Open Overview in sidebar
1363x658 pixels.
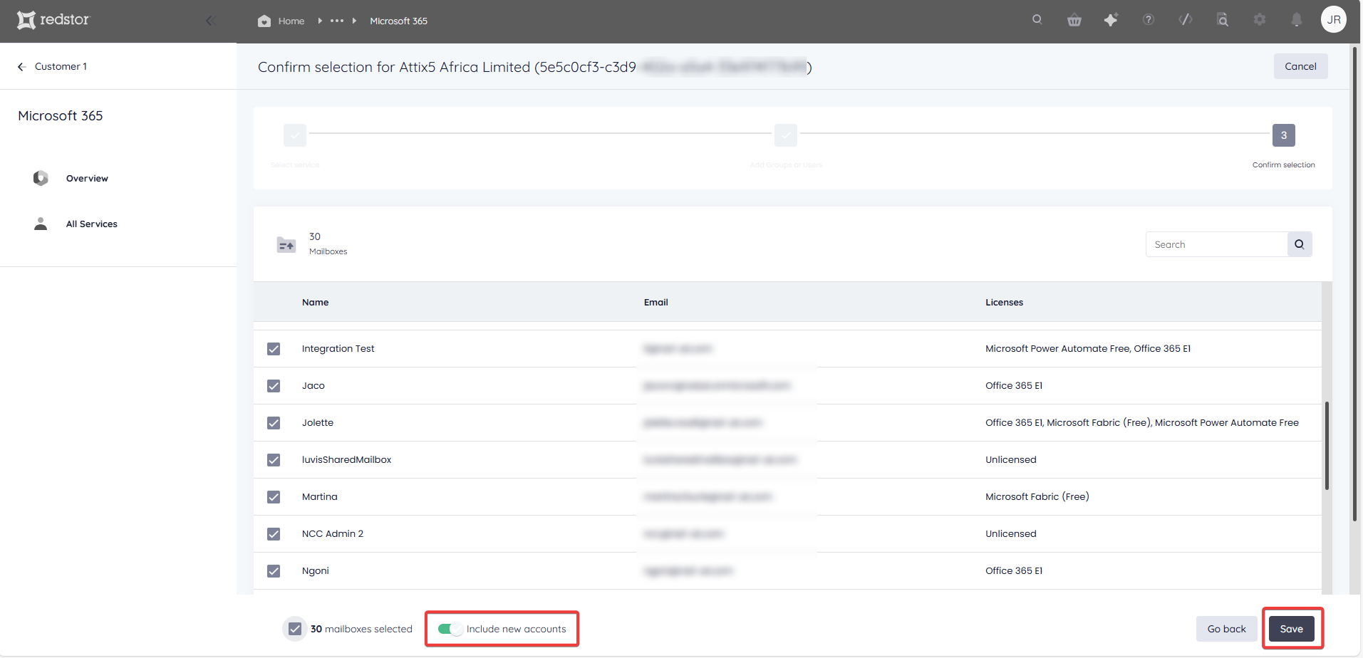pyautogui.click(x=87, y=178)
